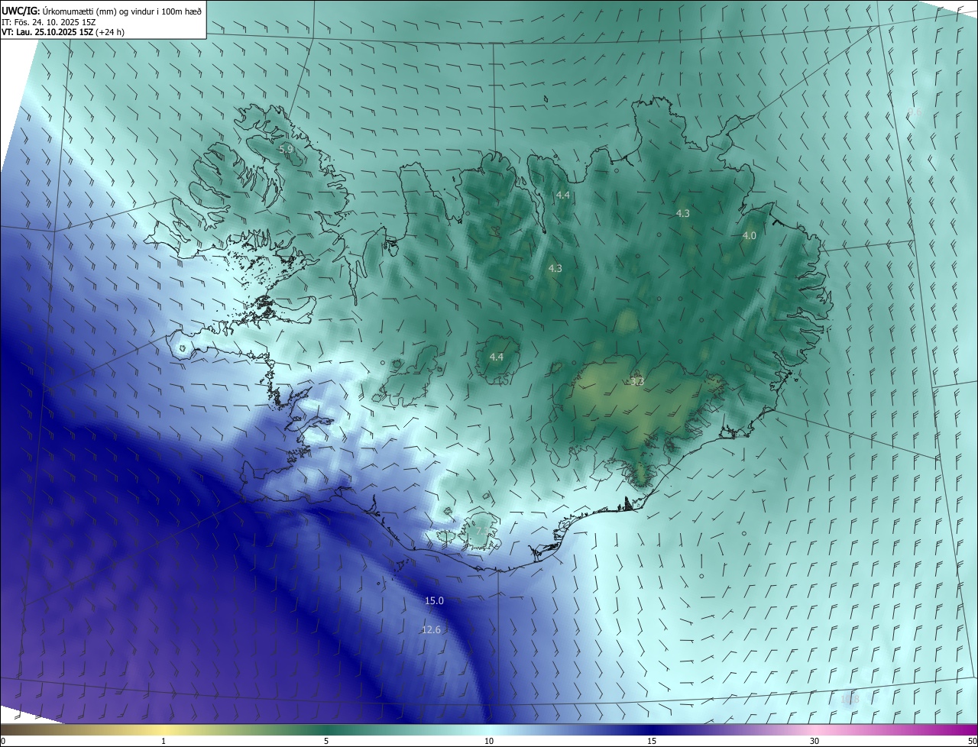Click the 50 tick label on colour scale
Viewport: 978px width, 747px height.
(972, 741)
